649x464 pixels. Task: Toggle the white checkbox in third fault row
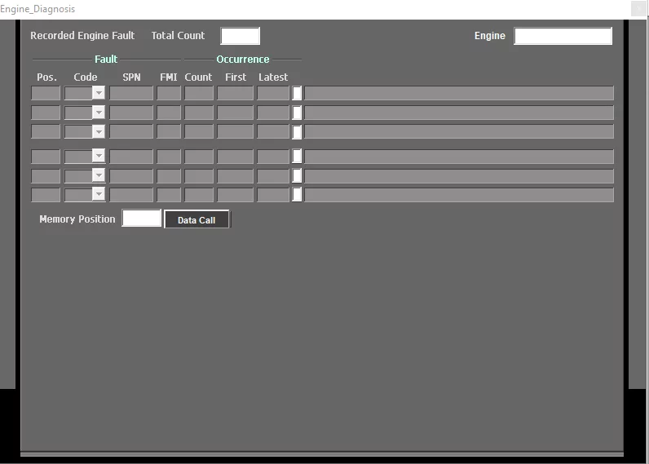click(297, 131)
